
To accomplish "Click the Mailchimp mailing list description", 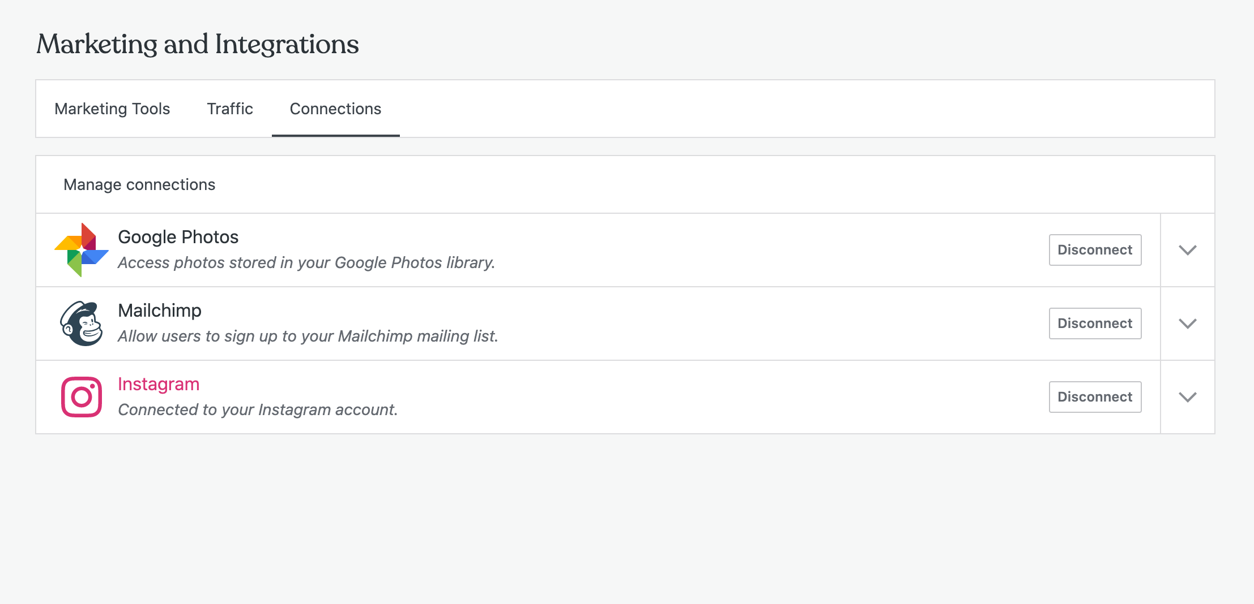I will (308, 336).
